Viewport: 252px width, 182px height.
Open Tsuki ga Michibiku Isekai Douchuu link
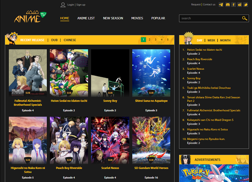[x=209, y=88]
